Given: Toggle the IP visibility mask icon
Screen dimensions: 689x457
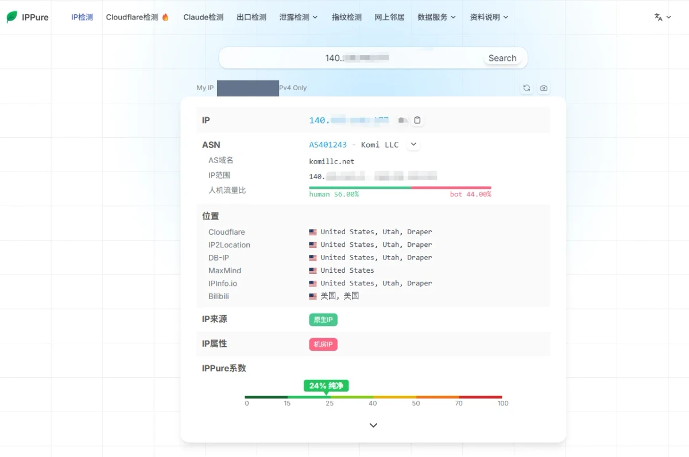Looking at the screenshot, I should point(403,121).
